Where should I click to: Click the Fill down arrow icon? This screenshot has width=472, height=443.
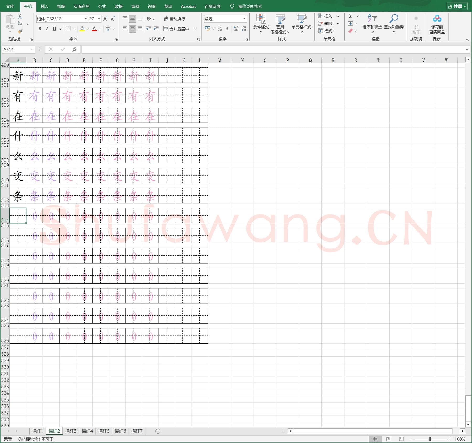click(x=351, y=23)
